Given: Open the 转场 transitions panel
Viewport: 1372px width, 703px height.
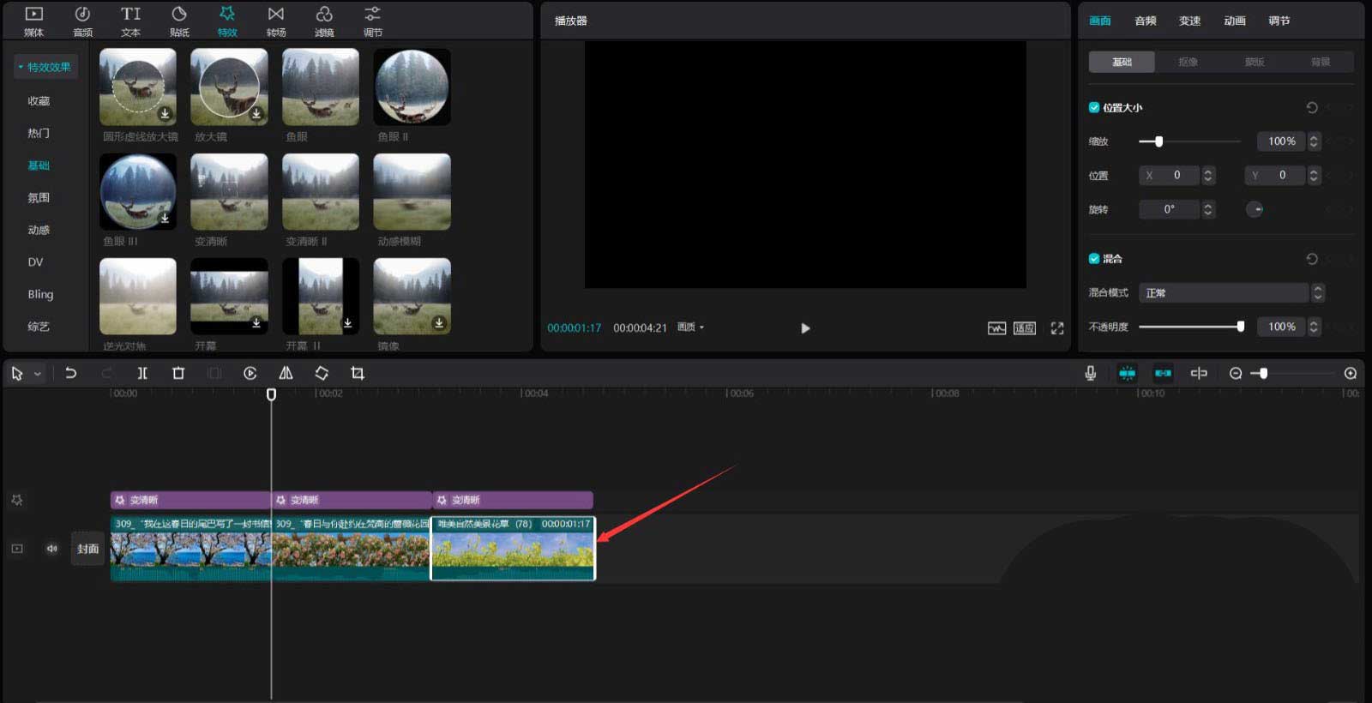Looking at the screenshot, I should point(275,21).
